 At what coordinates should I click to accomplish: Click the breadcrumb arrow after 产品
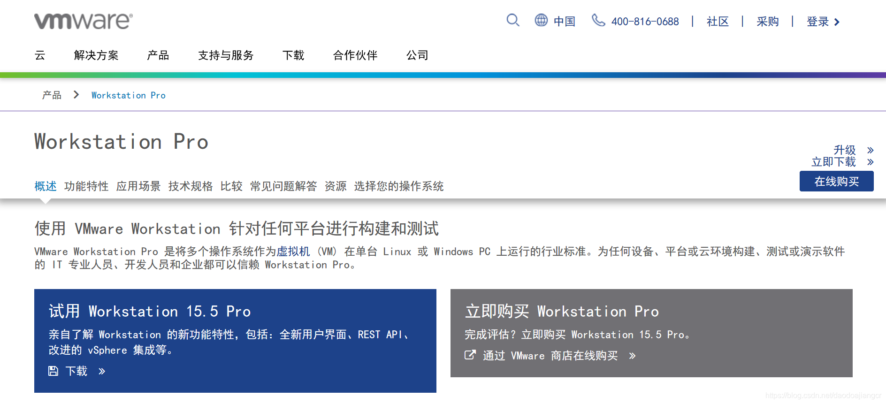76,95
